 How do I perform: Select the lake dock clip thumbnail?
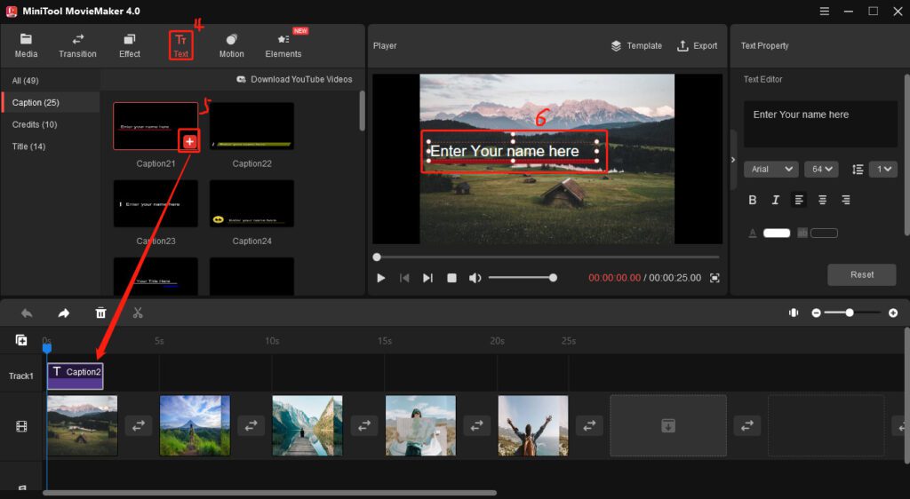(307, 426)
